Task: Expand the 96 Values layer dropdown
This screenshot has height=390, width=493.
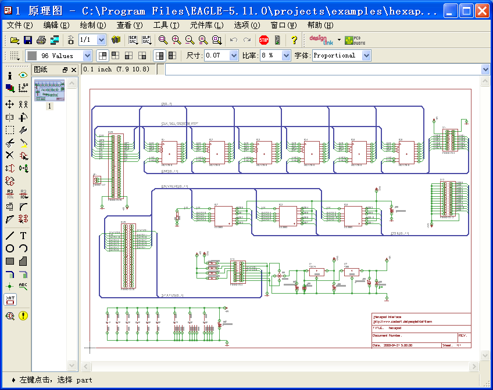Action: [x=87, y=56]
